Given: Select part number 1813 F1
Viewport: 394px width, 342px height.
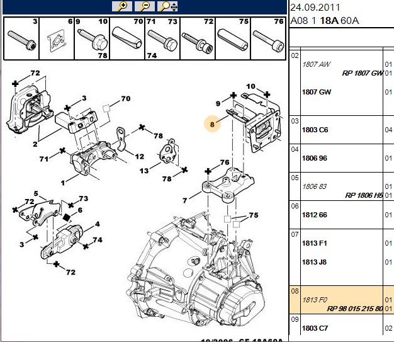Looking at the screenshot, I should pyautogui.click(x=314, y=243).
